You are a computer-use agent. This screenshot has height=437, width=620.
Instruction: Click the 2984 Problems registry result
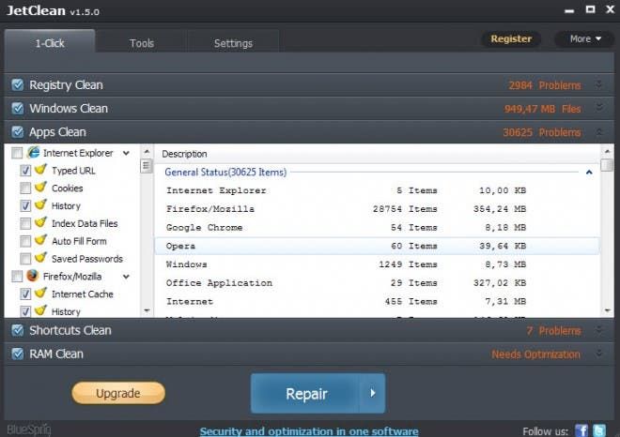click(545, 85)
